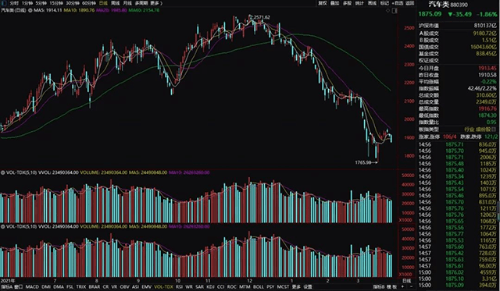Toggle the 多股 multi-stock view
The image size is (500, 291).
[x=347, y=3]
